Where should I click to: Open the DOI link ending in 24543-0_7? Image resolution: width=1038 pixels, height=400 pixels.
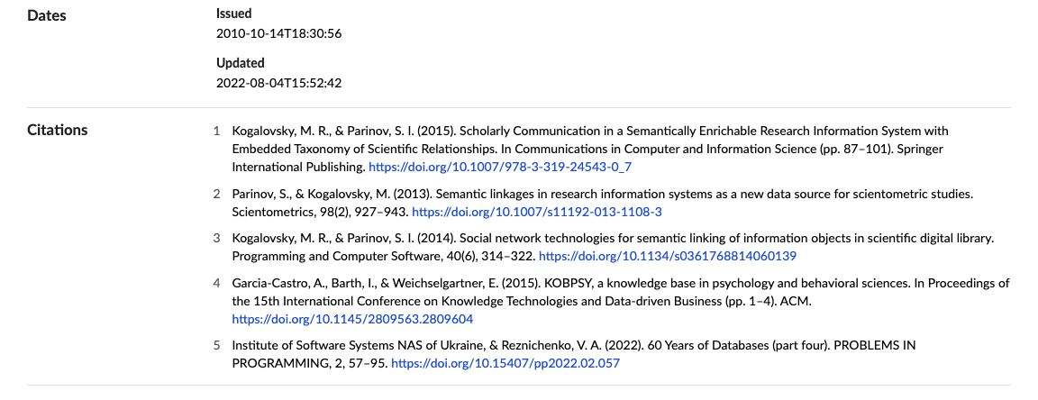(506, 168)
